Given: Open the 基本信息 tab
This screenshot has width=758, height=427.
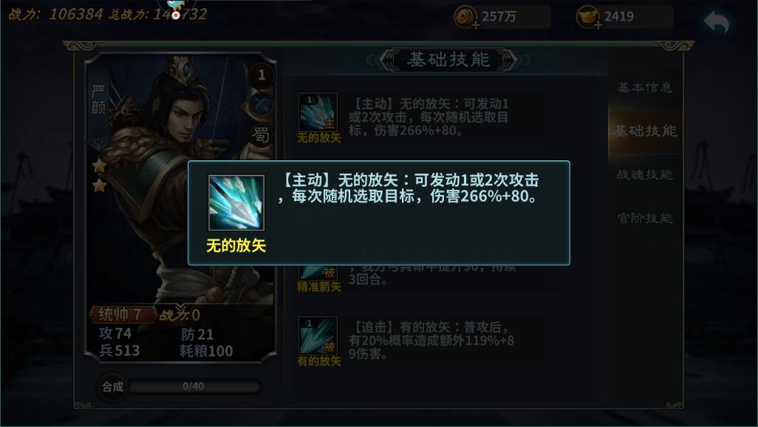Looking at the screenshot, I should [645, 87].
